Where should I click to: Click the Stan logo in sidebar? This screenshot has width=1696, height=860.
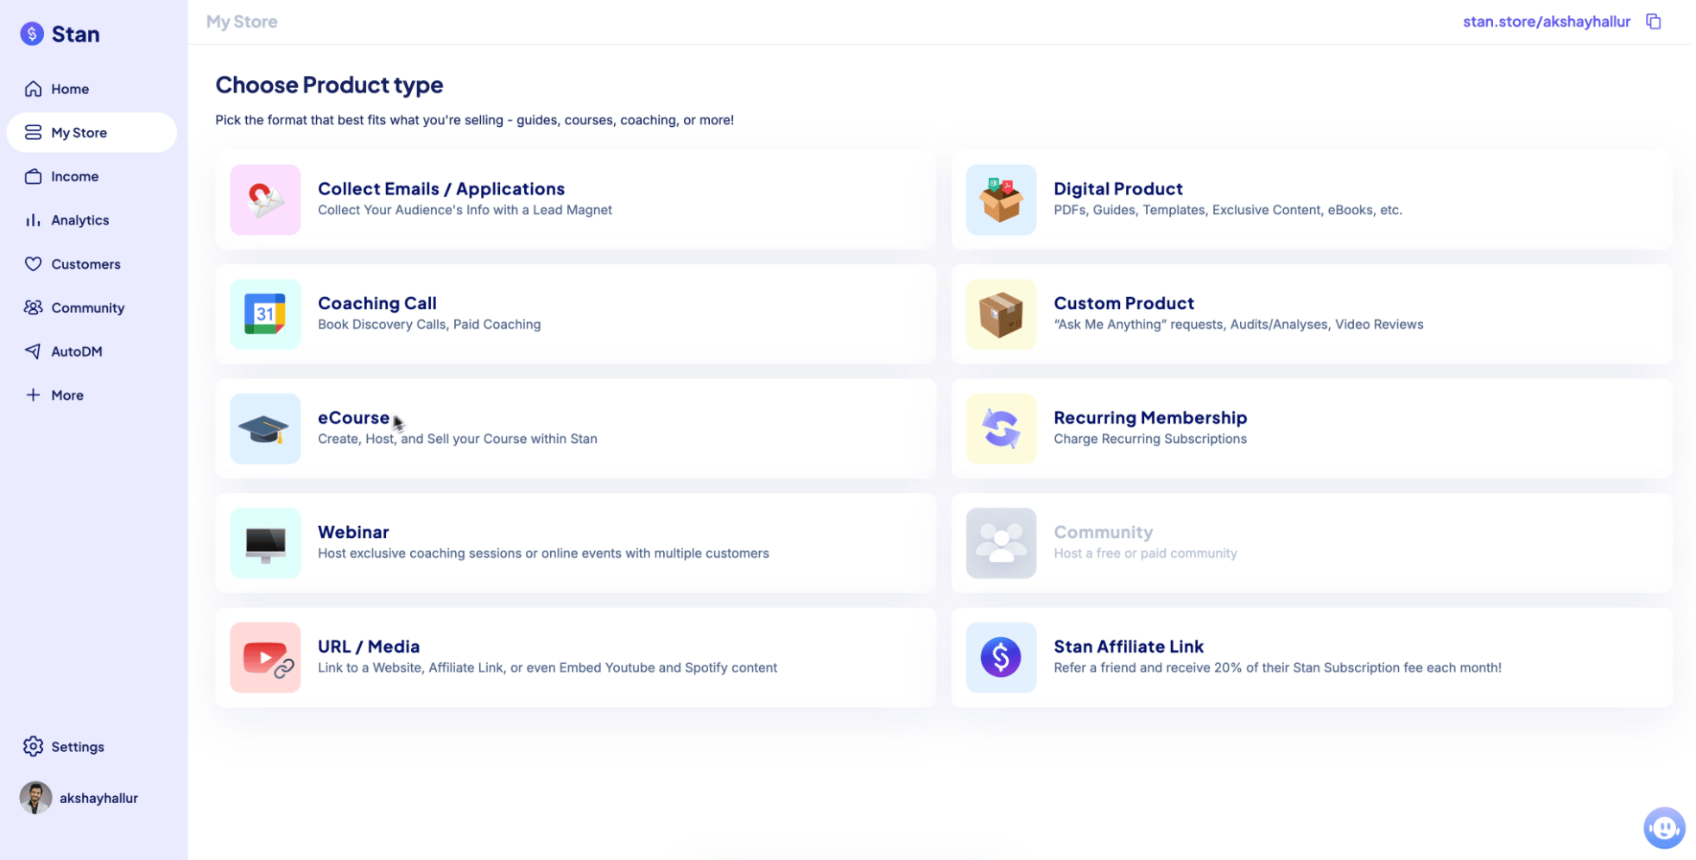[x=60, y=35]
